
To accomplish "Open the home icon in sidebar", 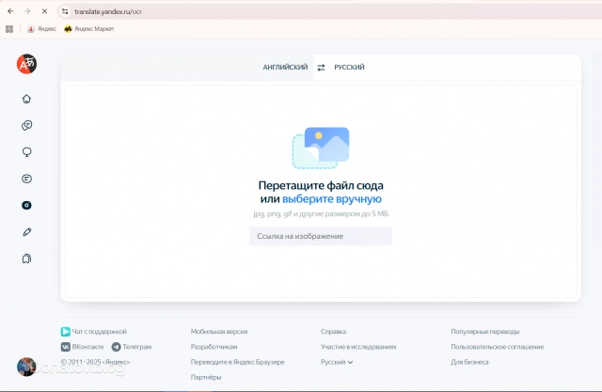I will click(x=26, y=99).
